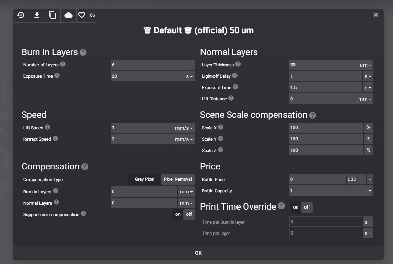Turn off Print Time Override
Image resolution: width=393 pixels, height=264 pixels.
(x=307, y=207)
